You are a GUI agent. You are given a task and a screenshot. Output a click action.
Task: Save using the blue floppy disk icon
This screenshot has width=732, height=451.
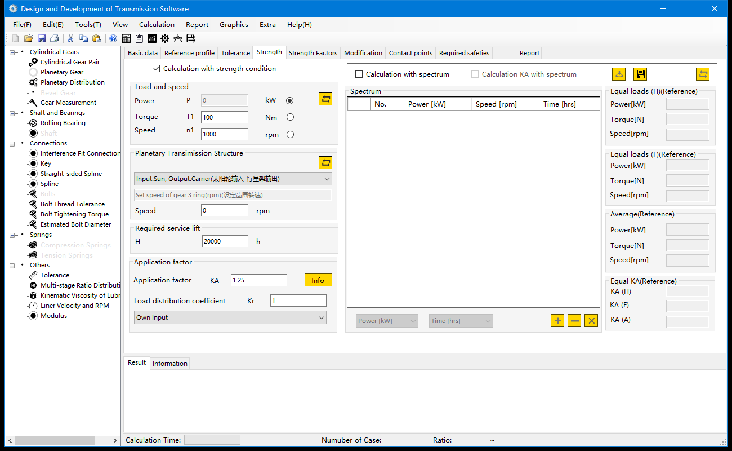tap(42, 38)
